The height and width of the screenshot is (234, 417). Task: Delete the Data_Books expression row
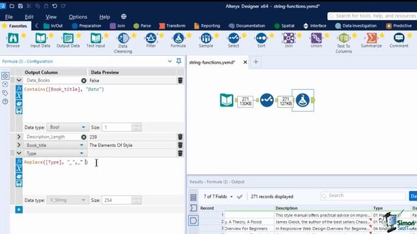180,81
